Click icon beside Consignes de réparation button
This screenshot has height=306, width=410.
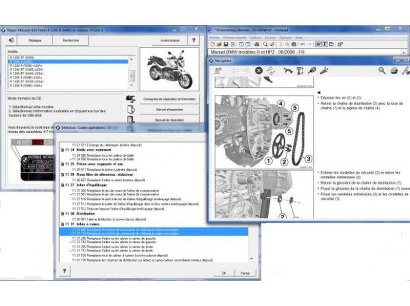(x=131, y=99)
